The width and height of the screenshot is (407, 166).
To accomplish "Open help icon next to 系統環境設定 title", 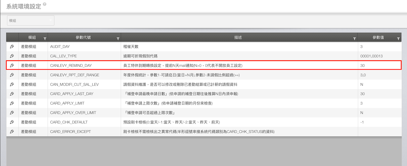I will coord(45,4).
